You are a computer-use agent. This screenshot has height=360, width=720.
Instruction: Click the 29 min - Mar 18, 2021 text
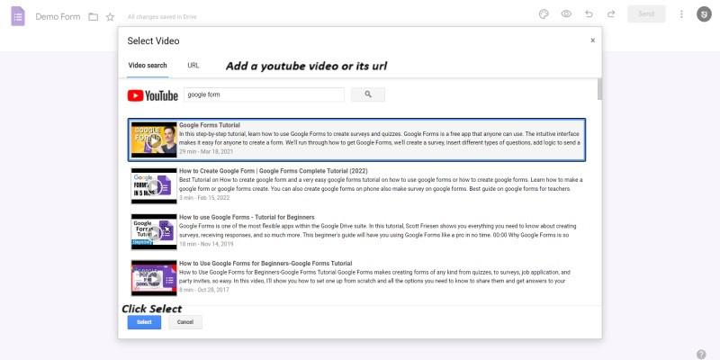tap(206, 151)
